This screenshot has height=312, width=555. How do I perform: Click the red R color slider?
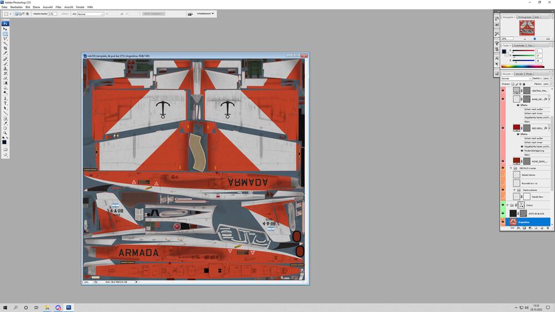[523, 51]
